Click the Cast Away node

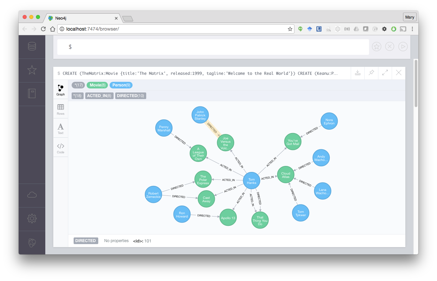point(207,199)
